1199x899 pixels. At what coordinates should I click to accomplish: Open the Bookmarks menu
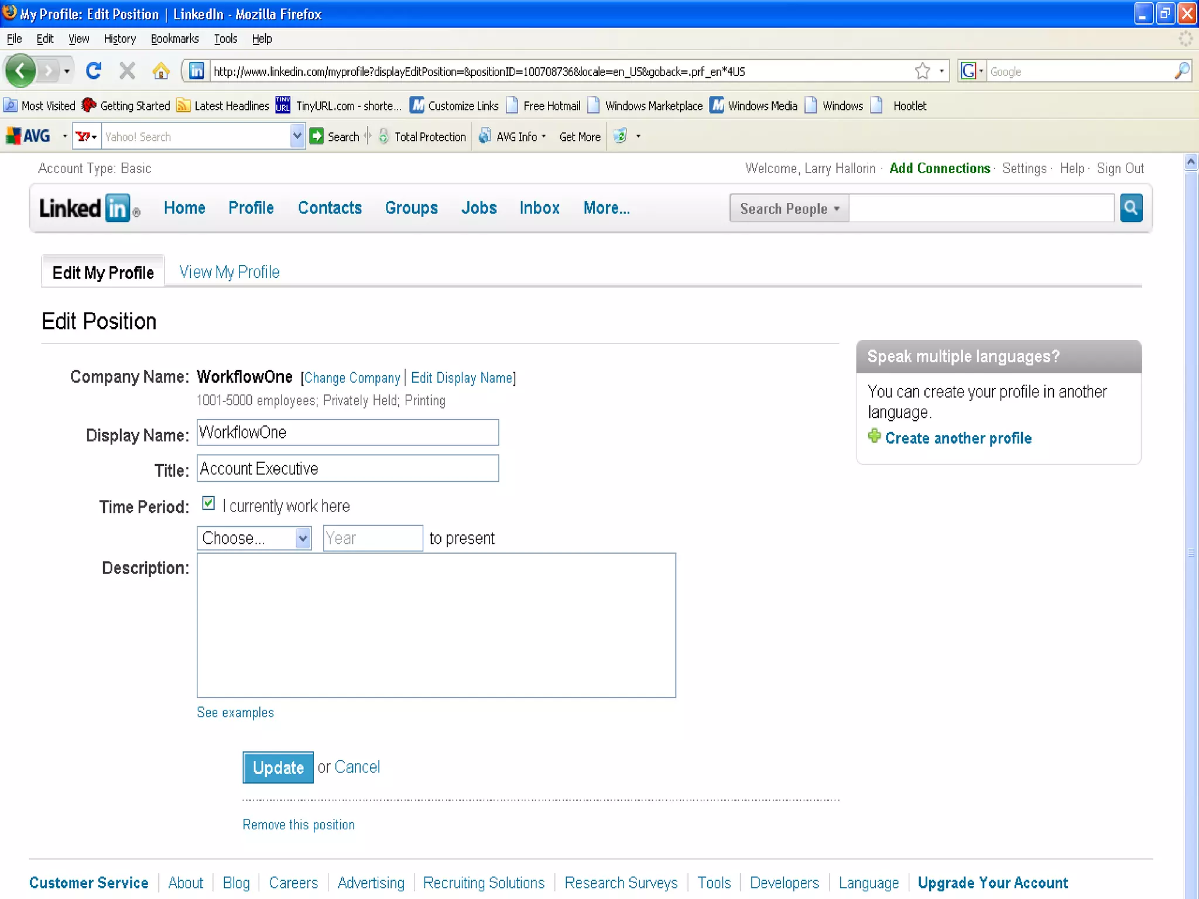[x=174, y=39]
